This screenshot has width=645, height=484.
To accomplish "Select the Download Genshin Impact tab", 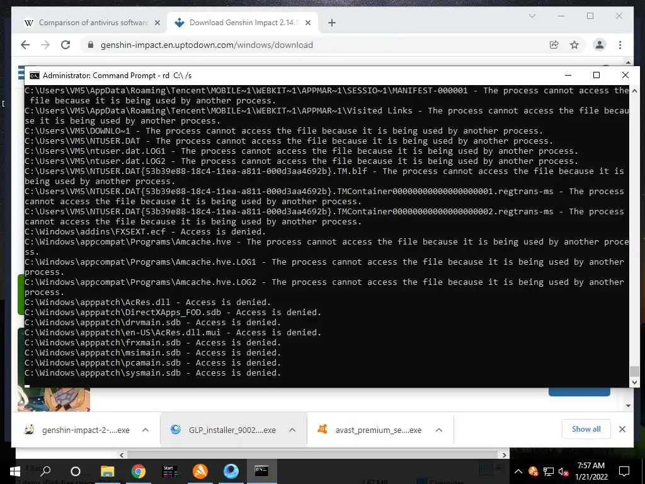I will tap(243, 23).
